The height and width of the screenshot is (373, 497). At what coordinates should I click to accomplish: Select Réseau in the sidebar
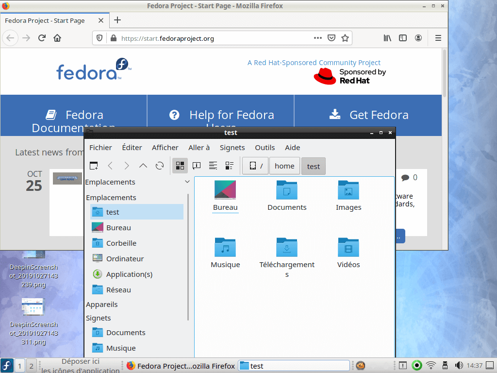[x=137, y=289]
